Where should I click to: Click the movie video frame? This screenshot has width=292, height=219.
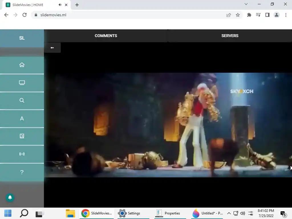pyautogui.click(x=168, y=125)
